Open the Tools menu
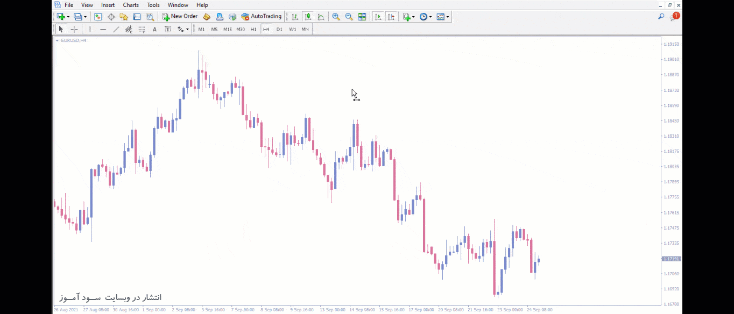Viewport: 734px width, 314px height. (153, 5)
